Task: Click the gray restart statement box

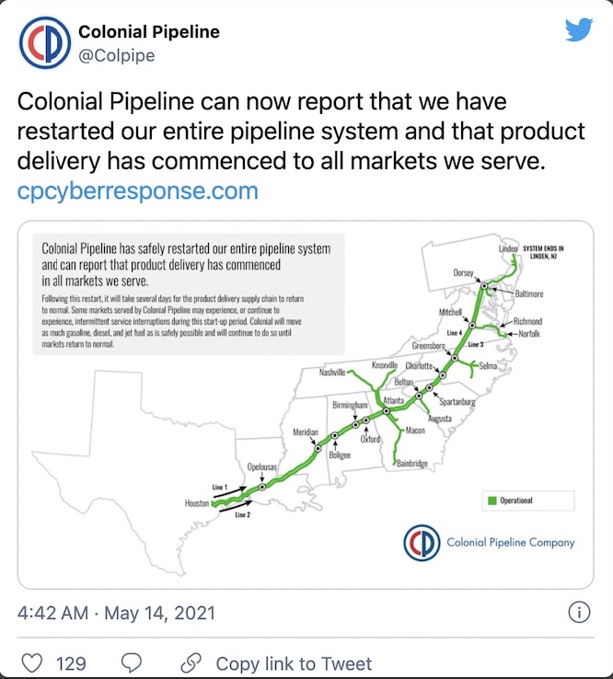Action: click(189, 294)
